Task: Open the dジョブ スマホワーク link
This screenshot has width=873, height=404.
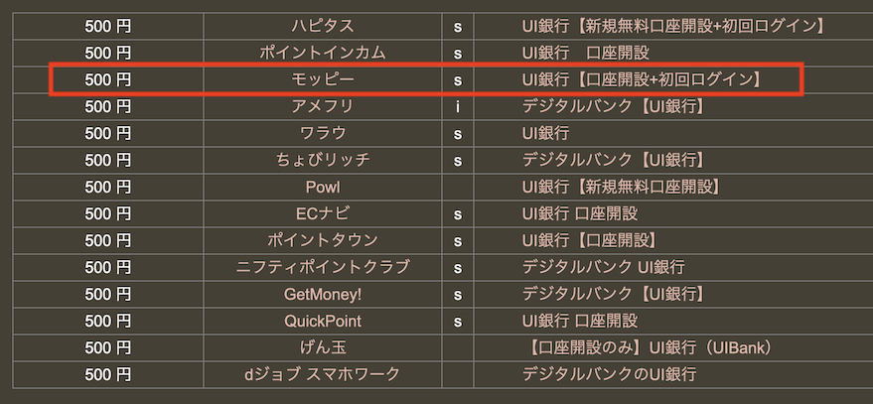Action: point(323,374)
